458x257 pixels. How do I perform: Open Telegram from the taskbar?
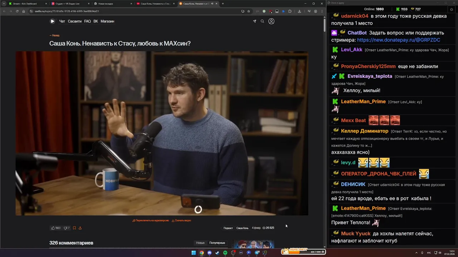tap(257, 253)
